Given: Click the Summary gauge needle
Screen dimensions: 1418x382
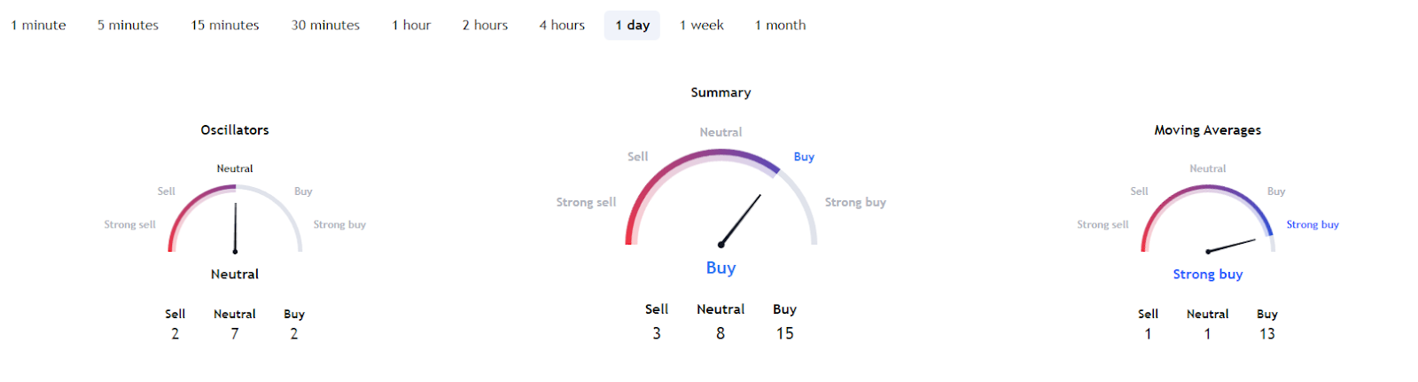Looking at the screenshot, I should (x=741, y=220).
